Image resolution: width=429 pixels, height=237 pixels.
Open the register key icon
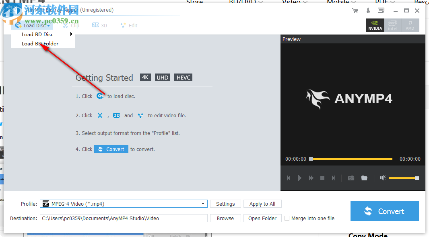tap(368, 11)
